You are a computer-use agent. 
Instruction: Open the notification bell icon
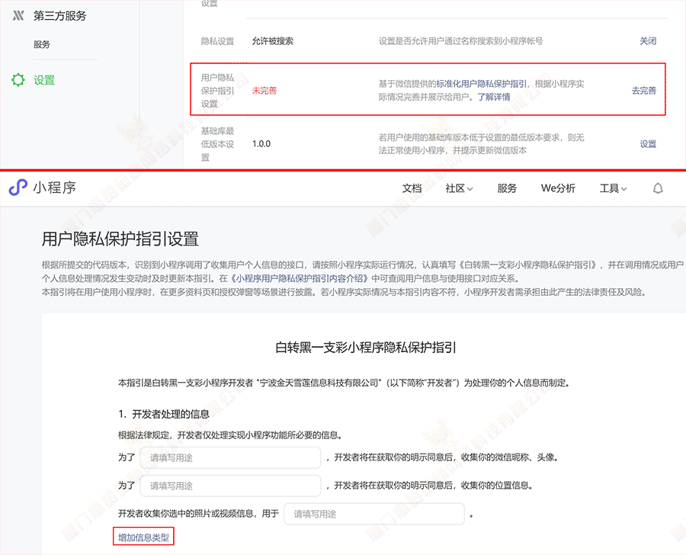658,188
